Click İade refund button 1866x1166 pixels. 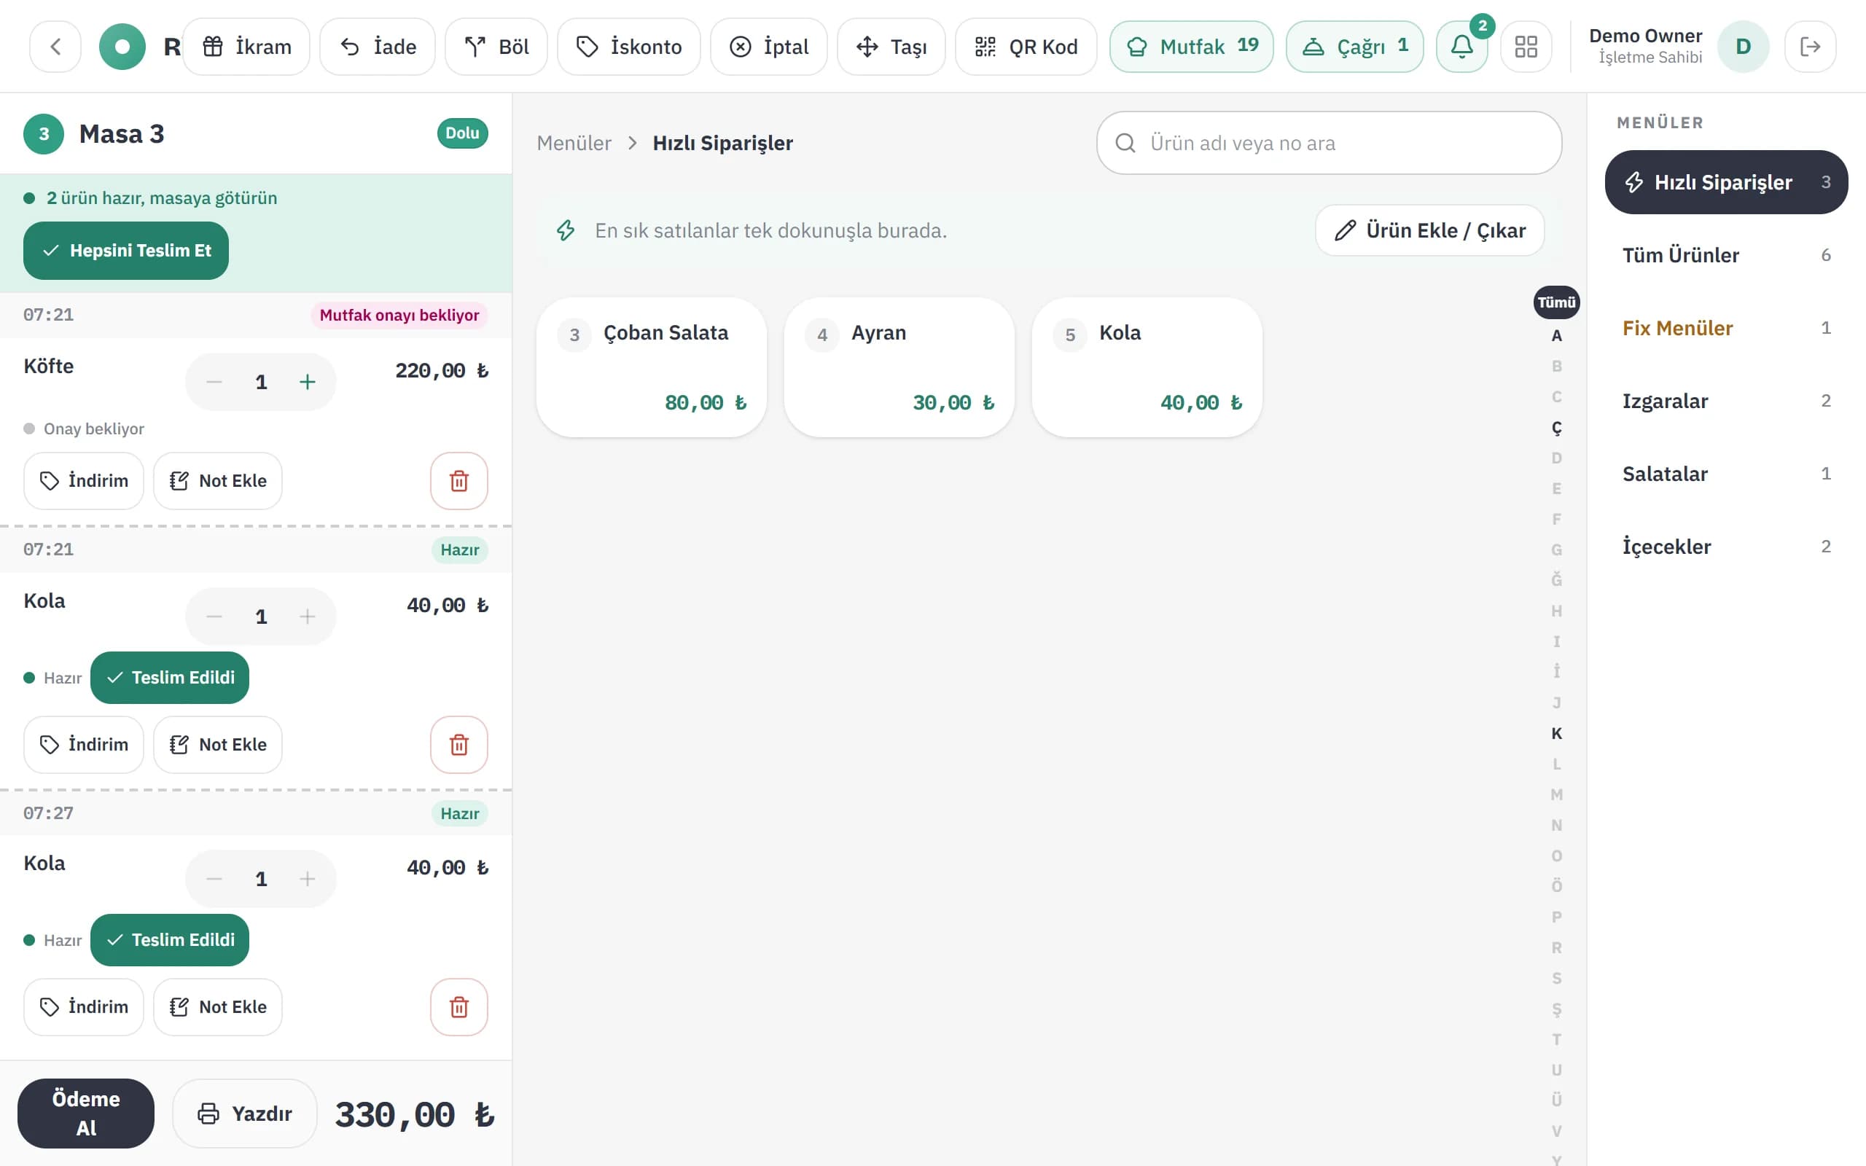[x=377, y=46]
